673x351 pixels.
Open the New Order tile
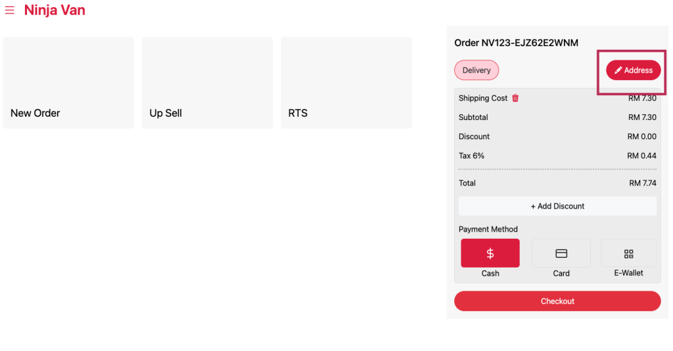click(68, 83)
